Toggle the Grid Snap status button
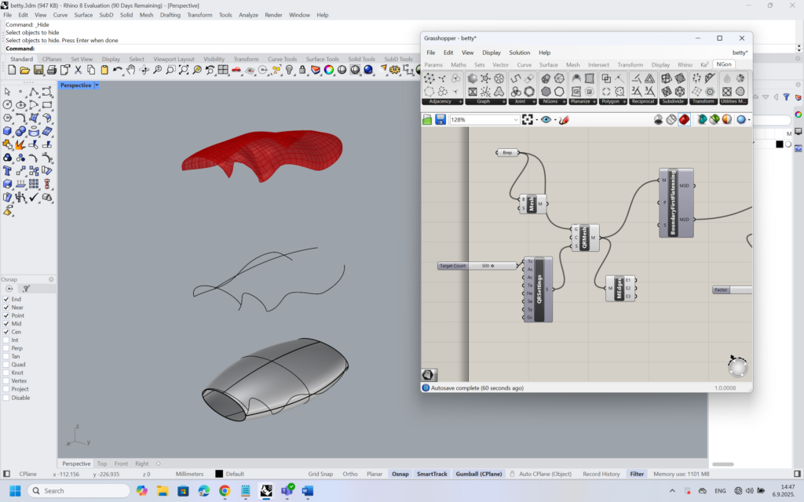Viewport: 804px width, 502px height. (x=320, y=474)
